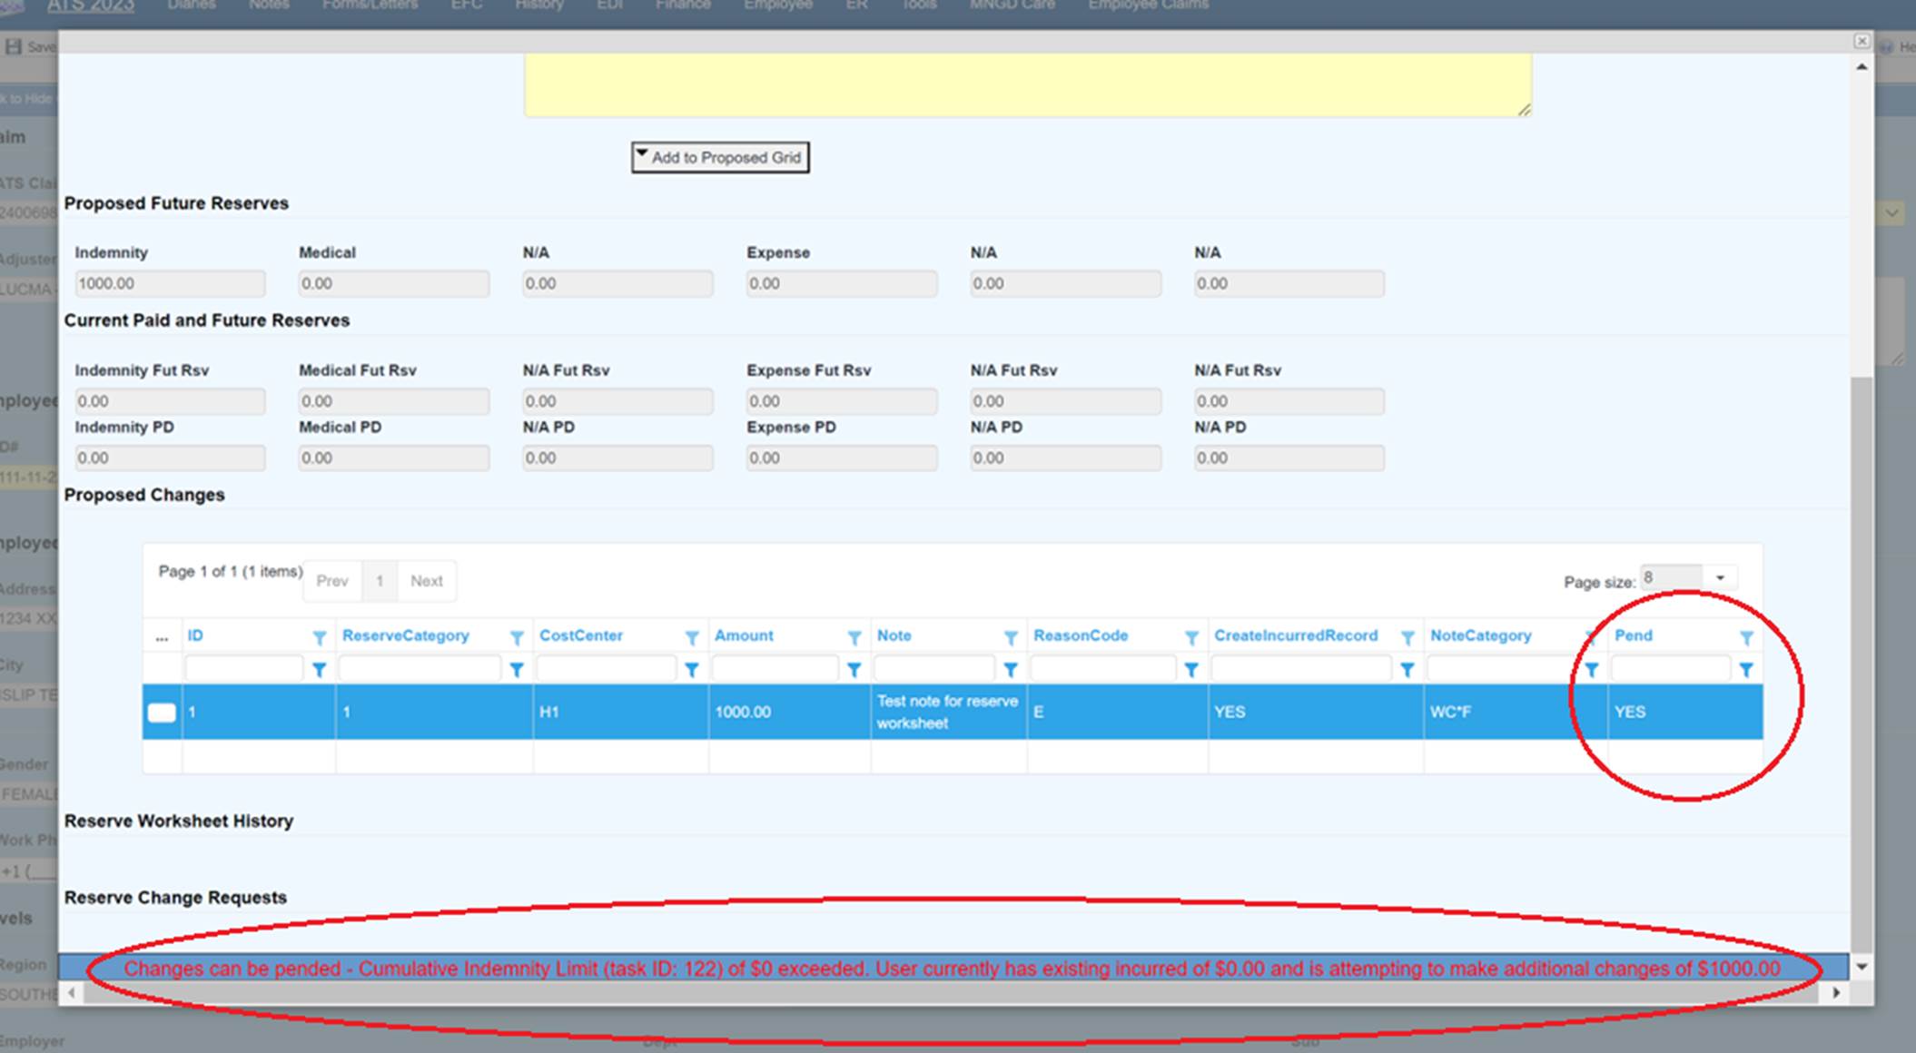Click the Indemnity proposed reserve field
This screenshot has height=1053, width=1916.
tap(169, 284)
